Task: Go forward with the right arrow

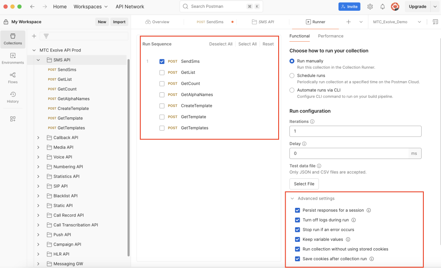Action: tap(45, 6)
